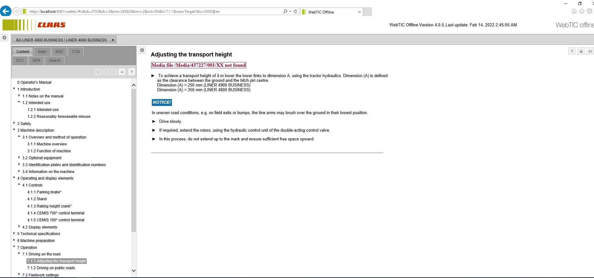The width and height of the screenshot is (594, 278).
Task: Open the DTC tab
Action: pyautogui.click(x=20, y=60)
